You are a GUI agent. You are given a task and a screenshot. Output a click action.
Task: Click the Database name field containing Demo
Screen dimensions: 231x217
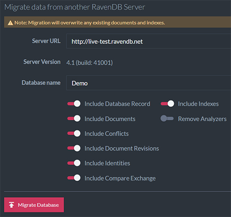tap(149, 83)
